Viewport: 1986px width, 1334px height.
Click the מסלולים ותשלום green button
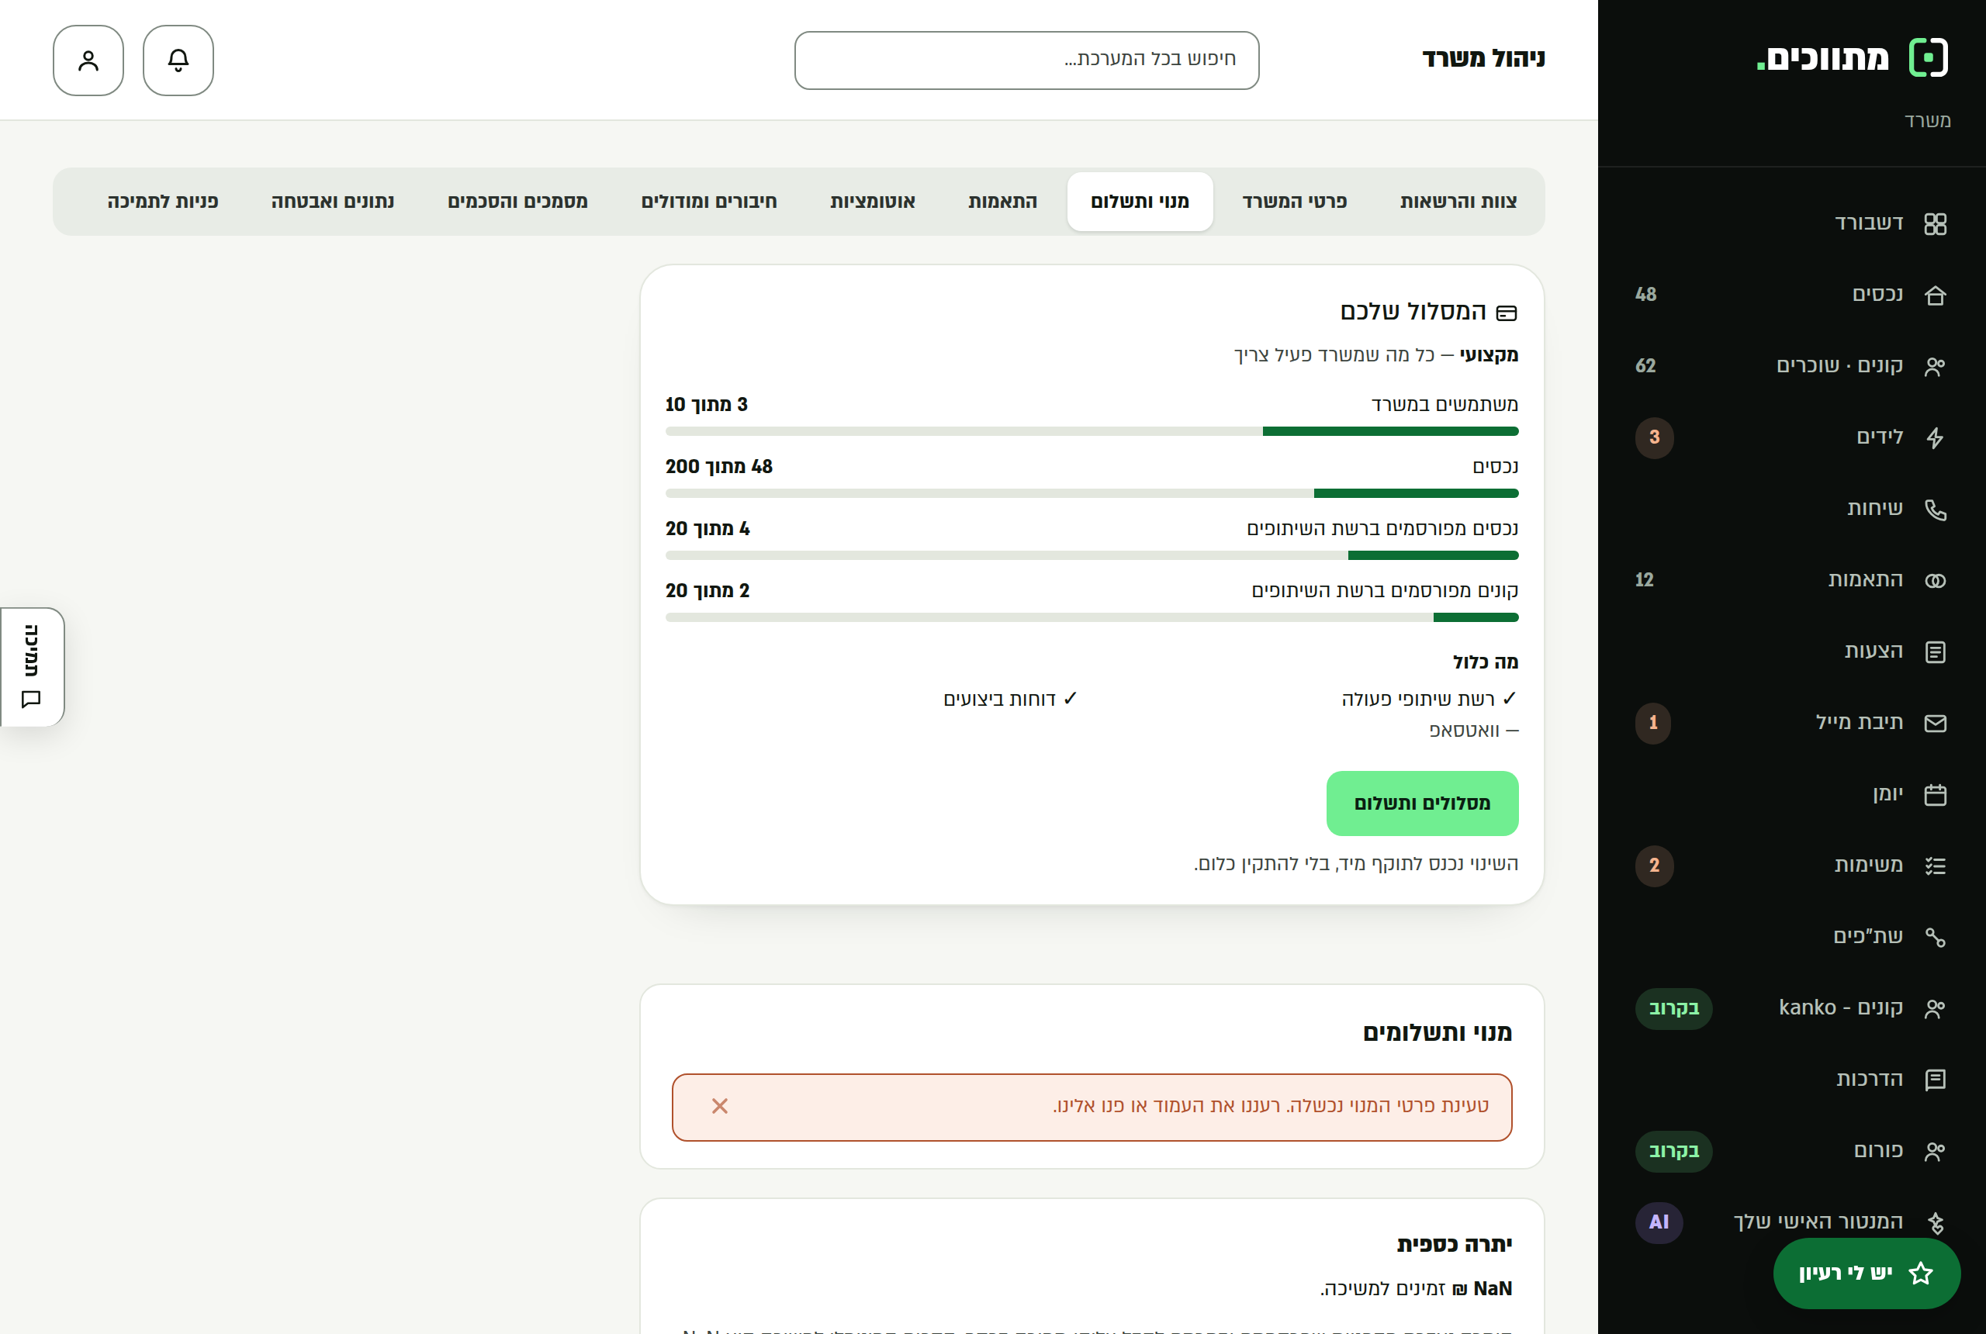[x=1422, y=804]
